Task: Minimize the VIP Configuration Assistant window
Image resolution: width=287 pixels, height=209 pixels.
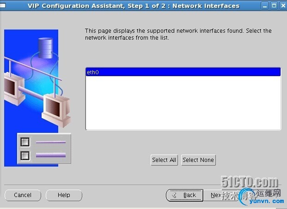Action: pos(265,6)
